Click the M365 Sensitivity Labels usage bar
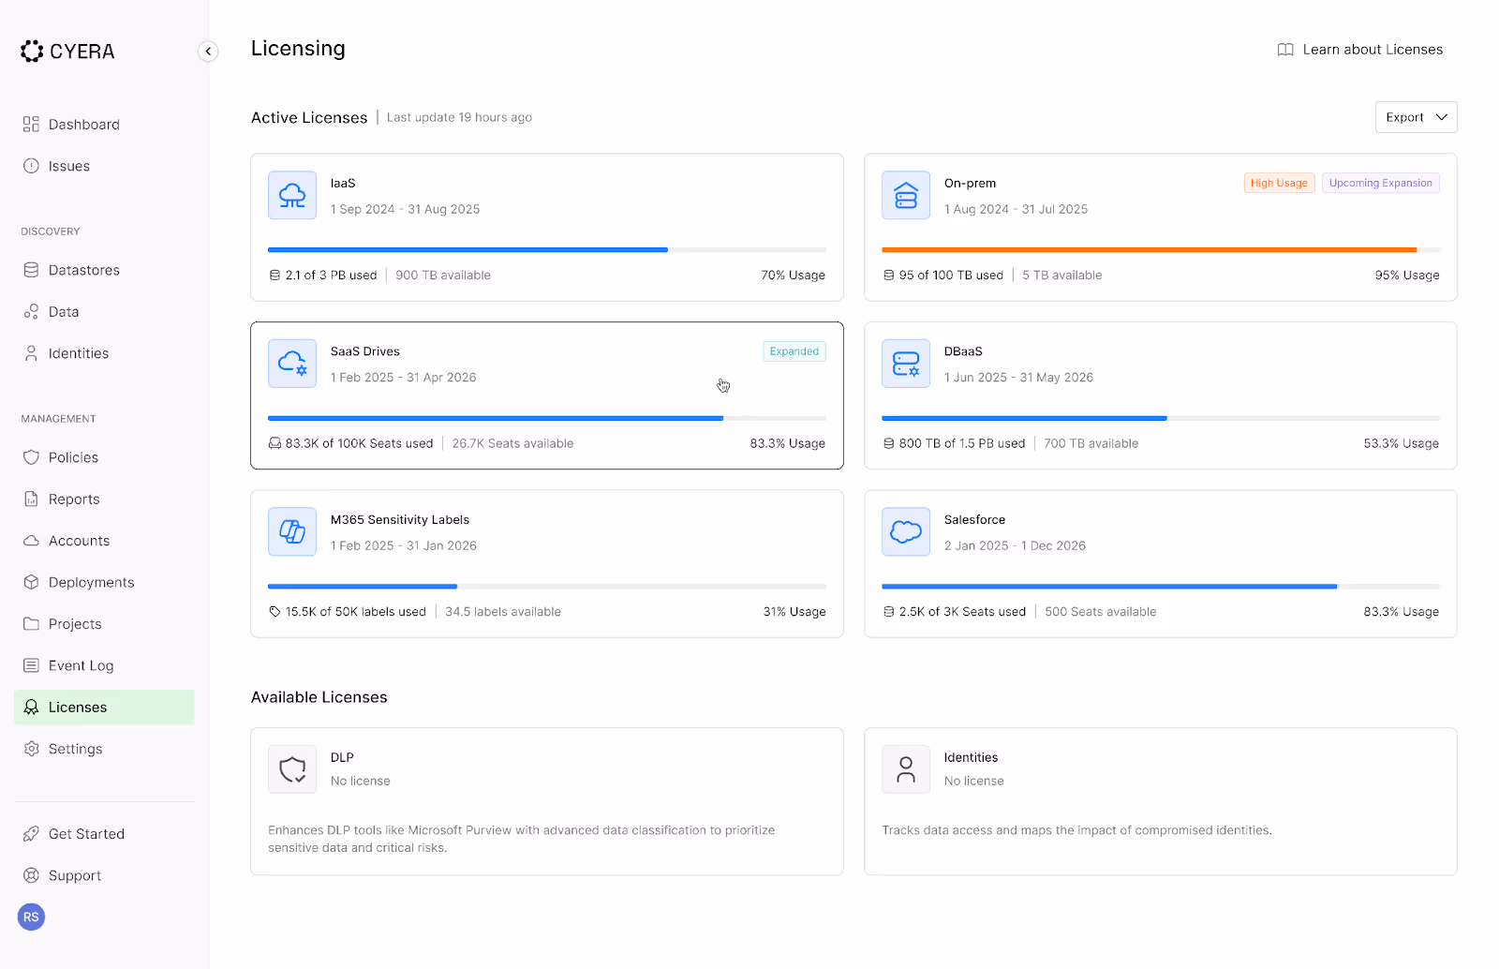Image resolution: width=1499 pixels, height=969 pixels. click(547, 587)
